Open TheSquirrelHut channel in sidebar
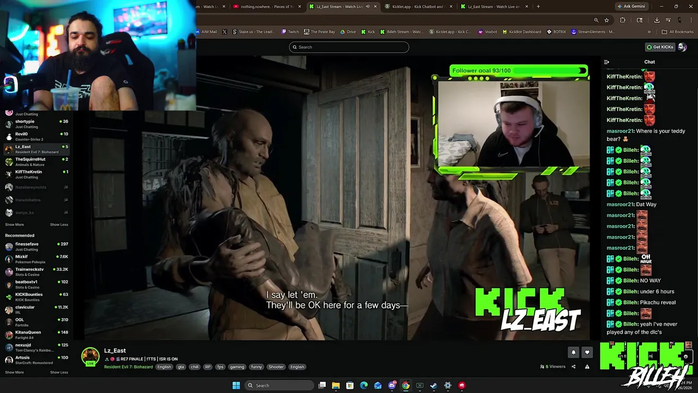 pyautogui.click(x=36, y=162)
